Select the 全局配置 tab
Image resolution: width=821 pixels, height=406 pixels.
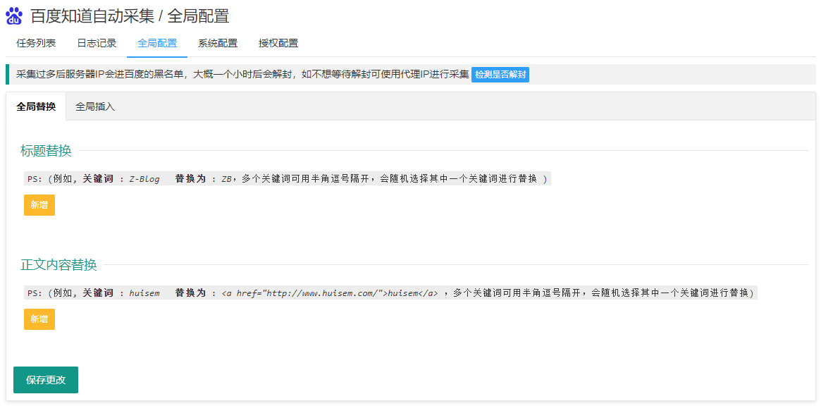tap(157, 44)
